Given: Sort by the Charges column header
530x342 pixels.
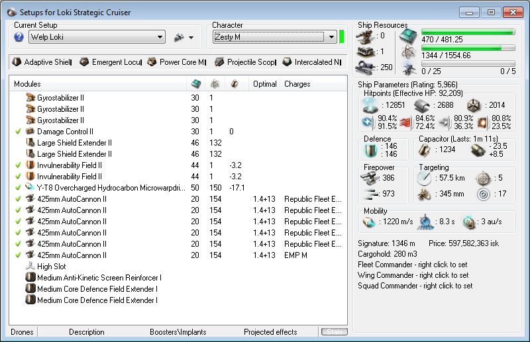Looking at the screenshot, I should (313, 84).
